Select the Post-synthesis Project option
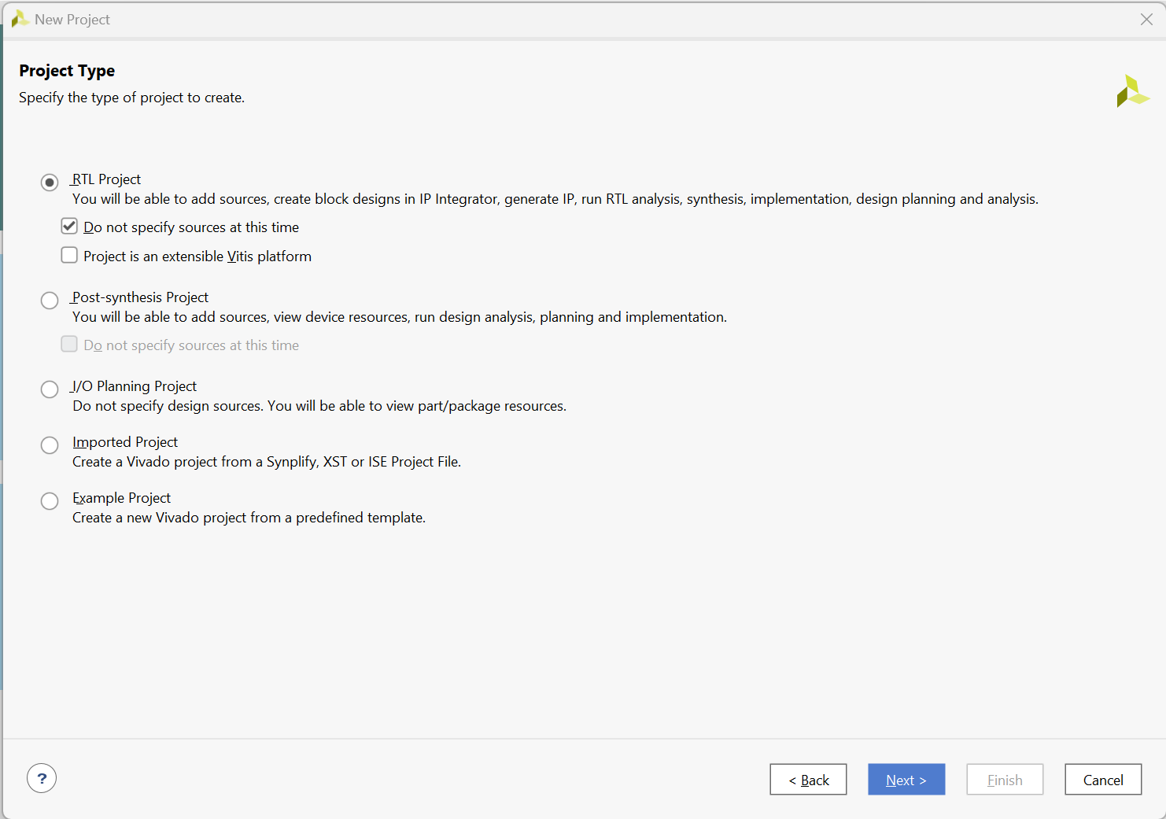 [49, 300]
